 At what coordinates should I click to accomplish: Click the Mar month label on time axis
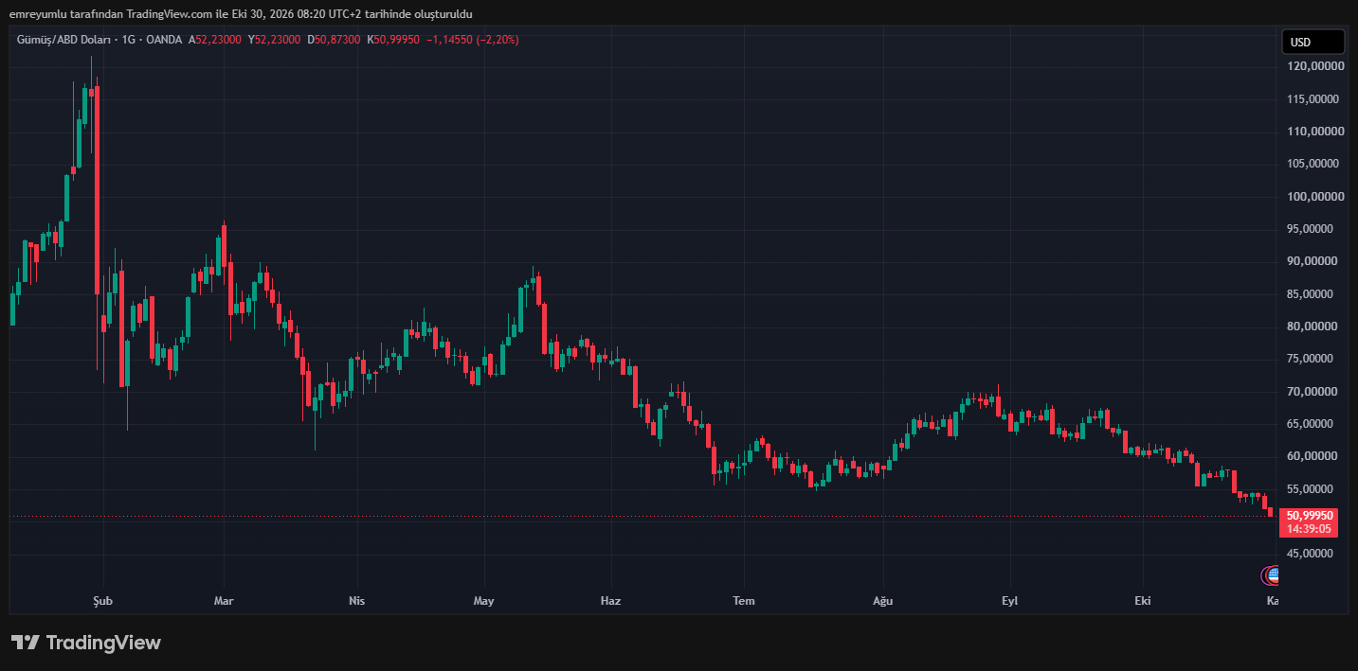point(224,601)
